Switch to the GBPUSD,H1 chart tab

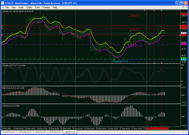click(x=41, y=132)
